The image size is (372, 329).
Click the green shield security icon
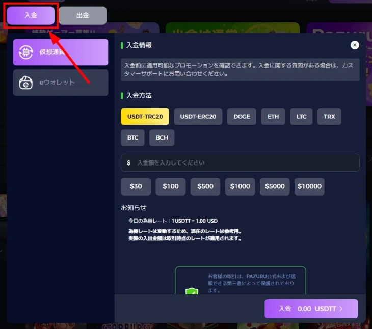(192, 291)
